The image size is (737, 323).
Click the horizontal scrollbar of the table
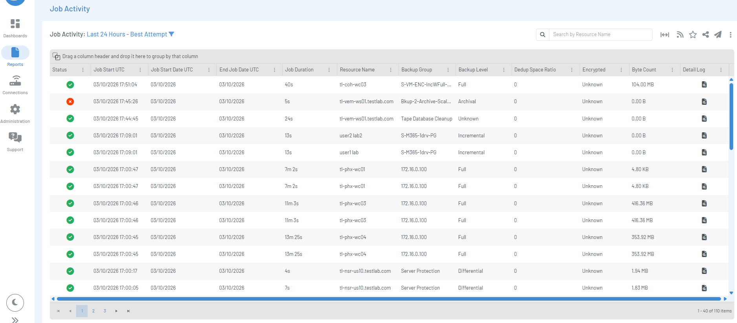point(389,299)
